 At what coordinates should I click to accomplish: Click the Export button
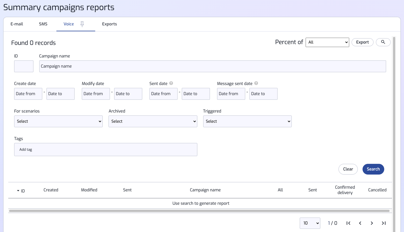pyautogui.click(x=363, y=42)
